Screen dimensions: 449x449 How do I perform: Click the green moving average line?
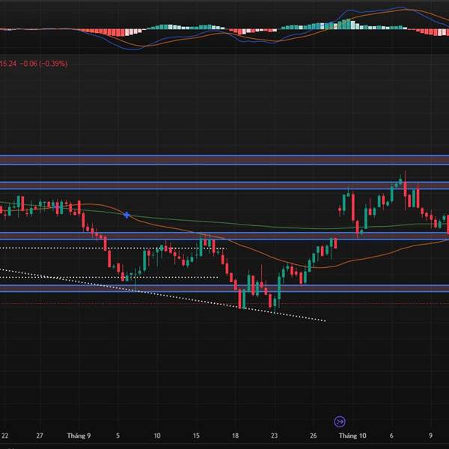click(262, 224)
